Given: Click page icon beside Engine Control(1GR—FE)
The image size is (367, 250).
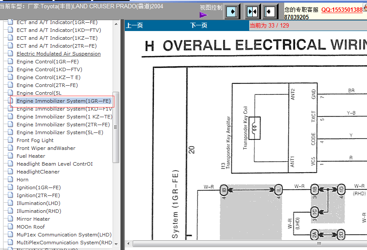Looking at the screenshot, I should (11, 61).
